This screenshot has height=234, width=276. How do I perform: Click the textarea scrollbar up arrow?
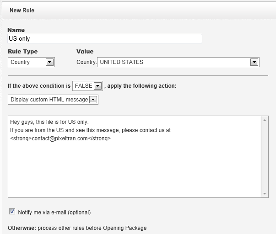pos(265,120)
